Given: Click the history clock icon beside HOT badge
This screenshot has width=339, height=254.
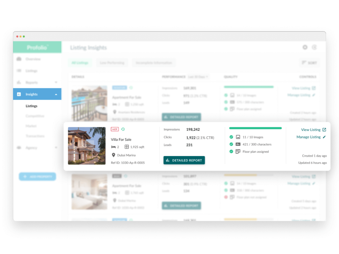Looking at the screenshot, I should pyautogui.click(x=123, y=129).
